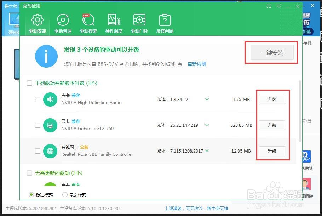Open the 驱动搜索 tab
Image resolution: width=322 pixels, height=216 pixels.
(88, 23)
